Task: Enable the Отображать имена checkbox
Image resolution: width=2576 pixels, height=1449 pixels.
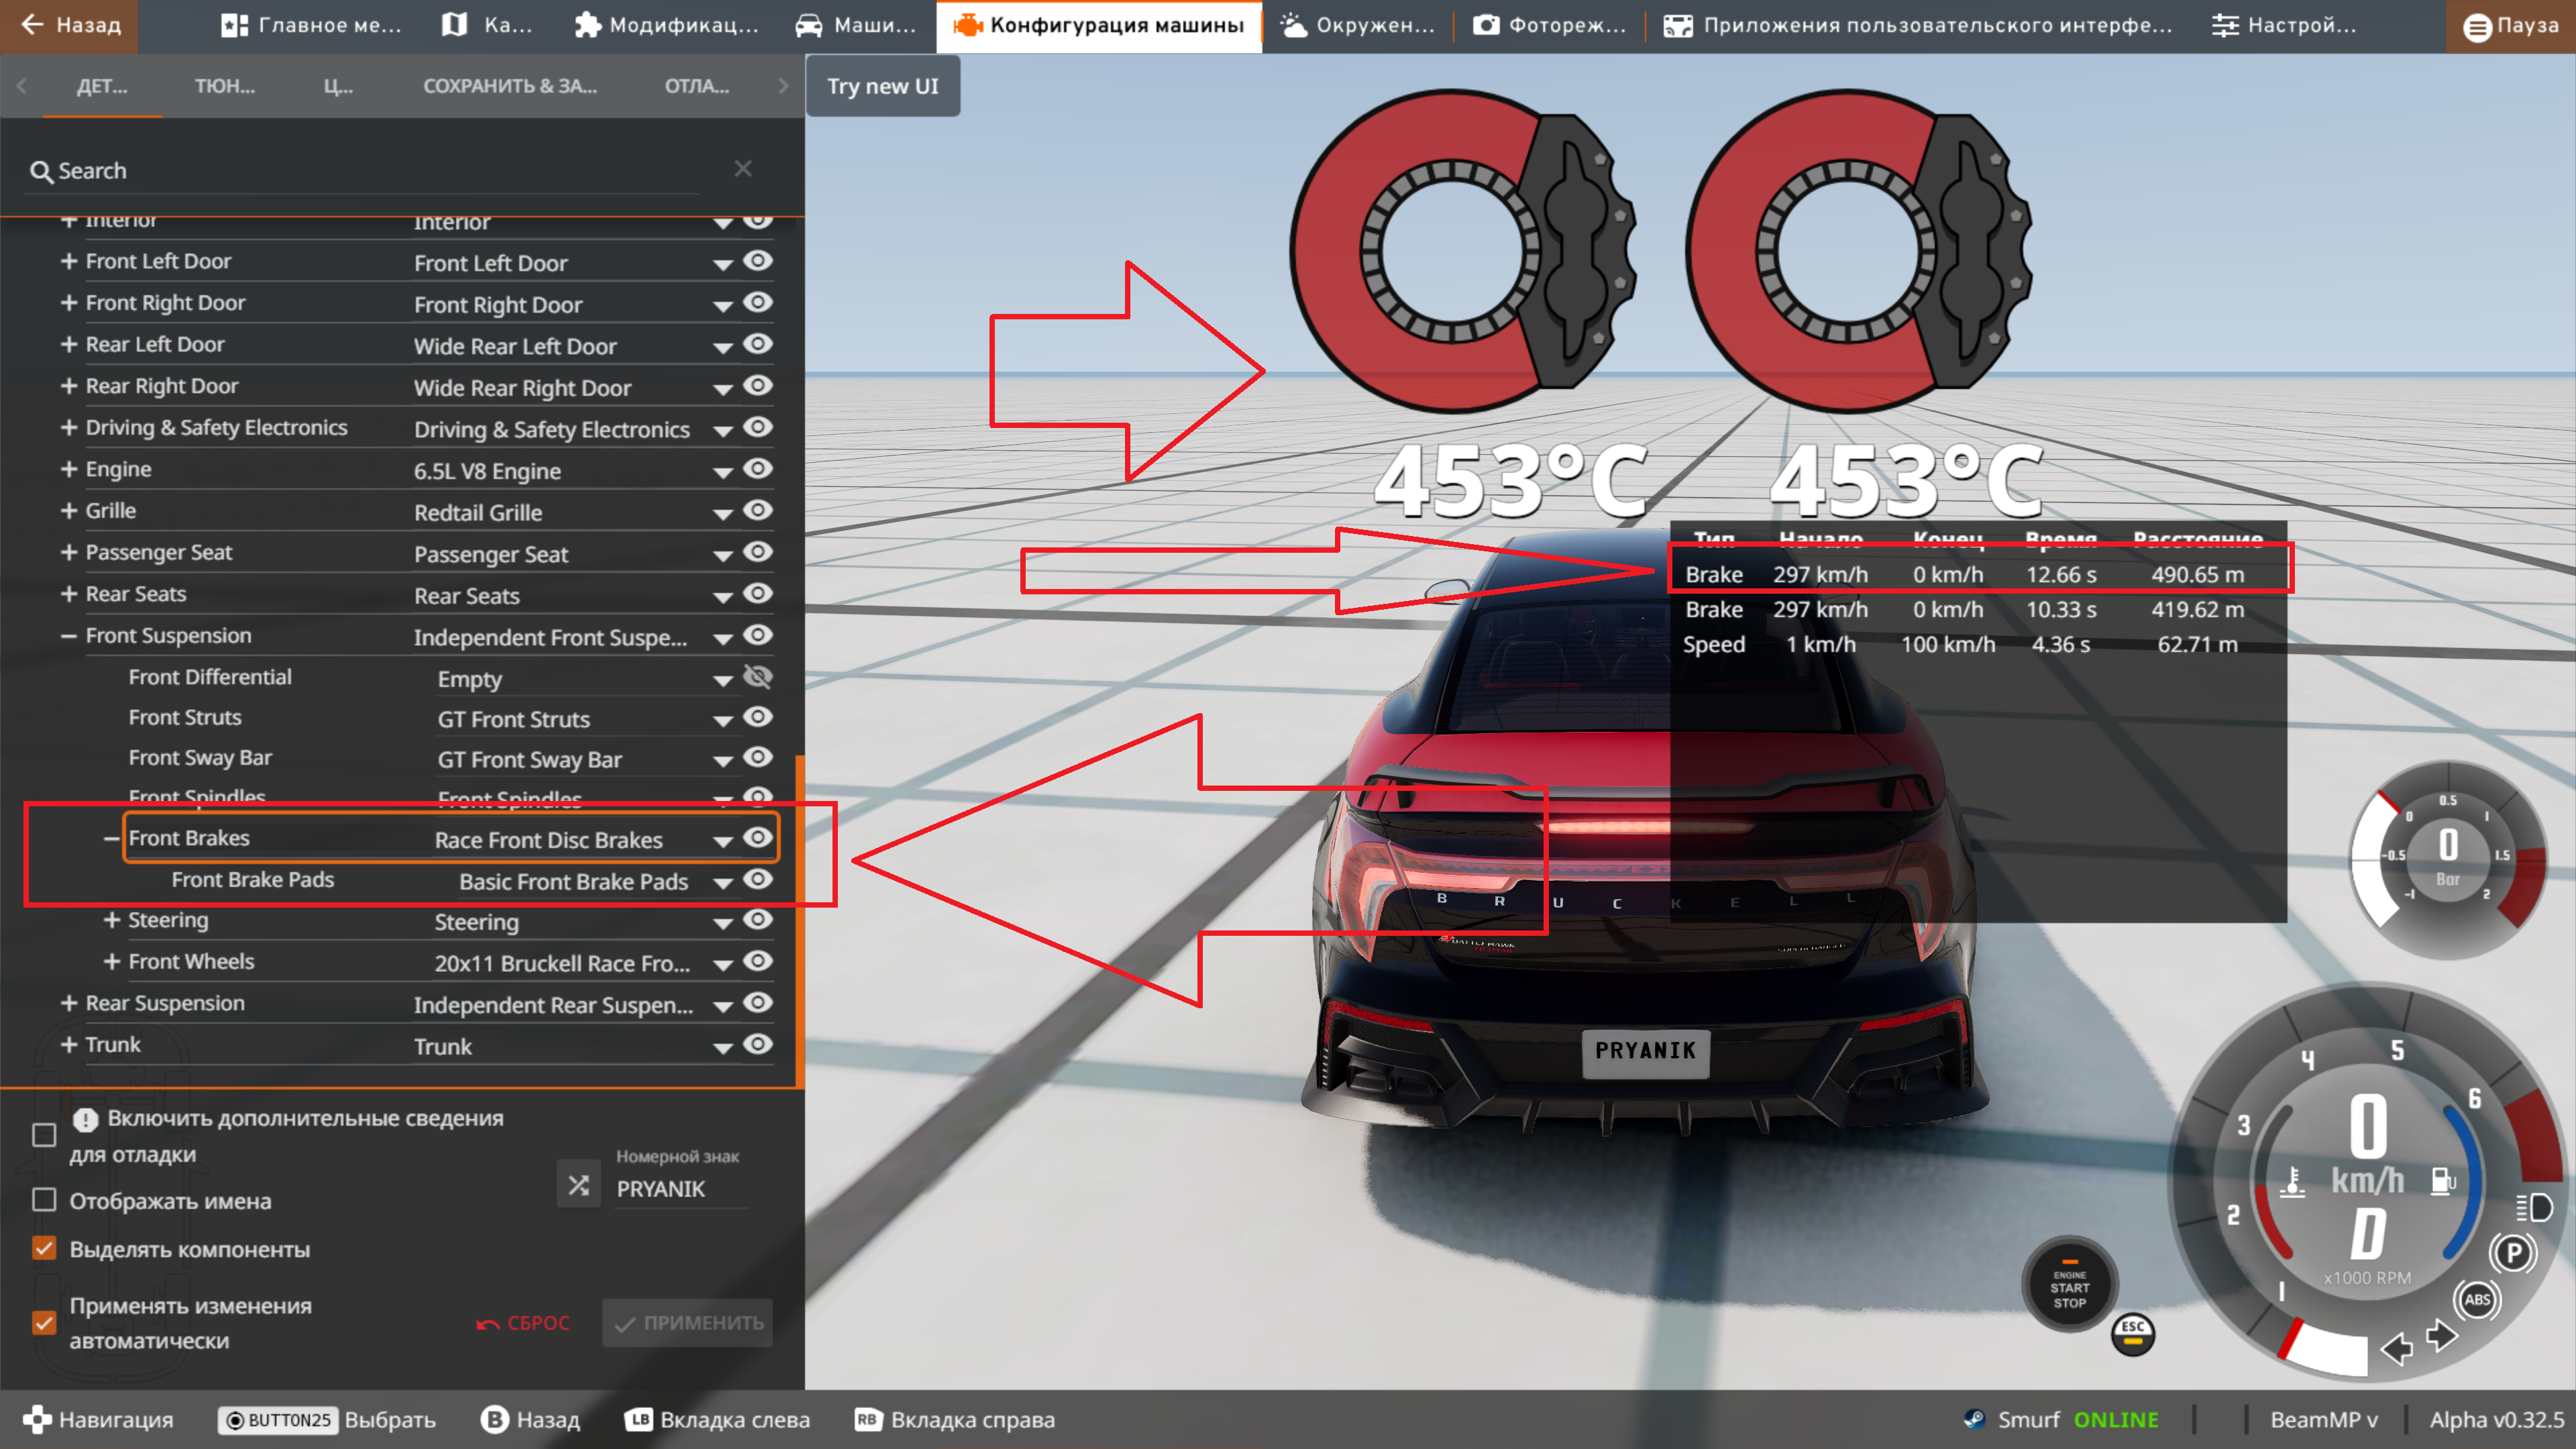Action: point(44,1200)
